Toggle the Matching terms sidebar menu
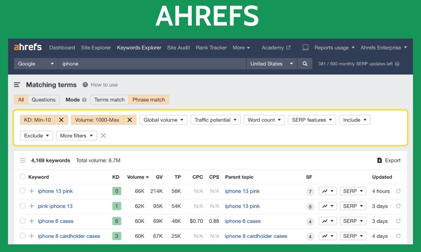 click(x=17, y=85)
